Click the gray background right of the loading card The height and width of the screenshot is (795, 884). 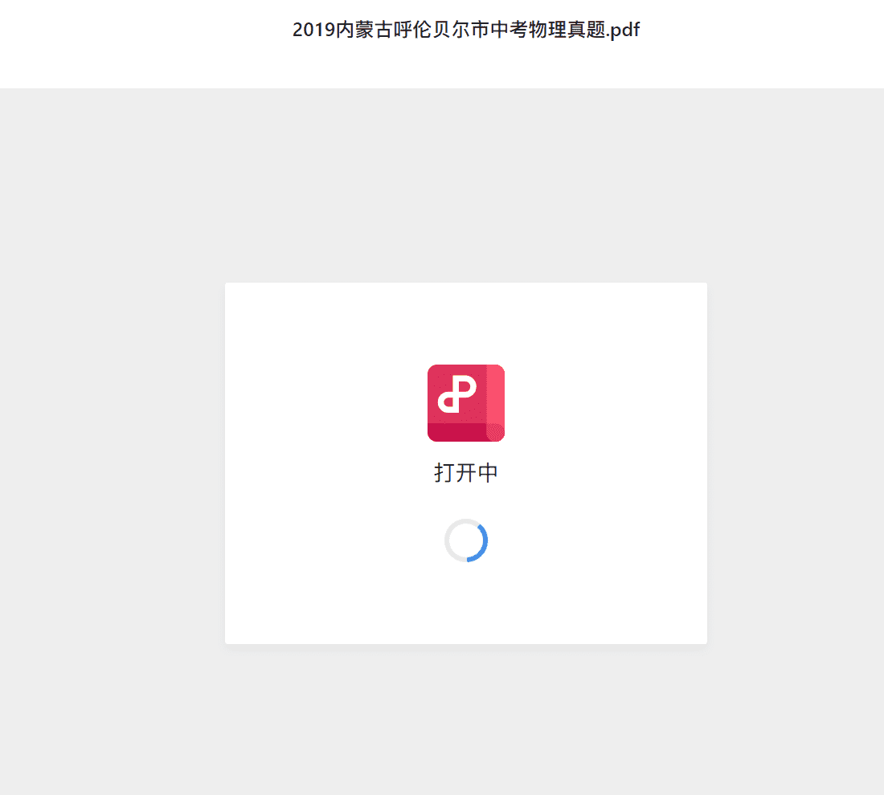[x=796, y=462]
